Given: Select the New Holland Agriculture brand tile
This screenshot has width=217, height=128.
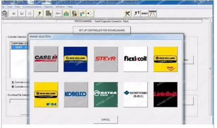Looking at the screenshot, I should pyautogui.click(x=76, y=59).
